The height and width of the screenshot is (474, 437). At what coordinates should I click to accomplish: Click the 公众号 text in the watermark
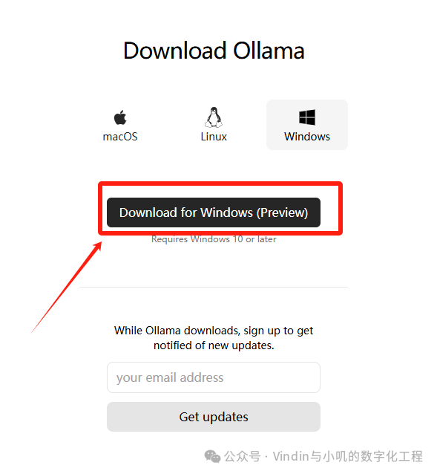[242, 456]
